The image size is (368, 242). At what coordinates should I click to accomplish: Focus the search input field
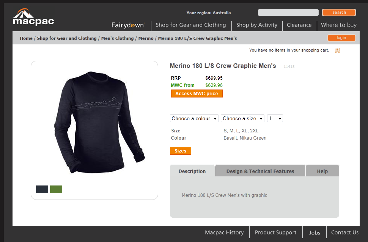[x=288, y=13]
